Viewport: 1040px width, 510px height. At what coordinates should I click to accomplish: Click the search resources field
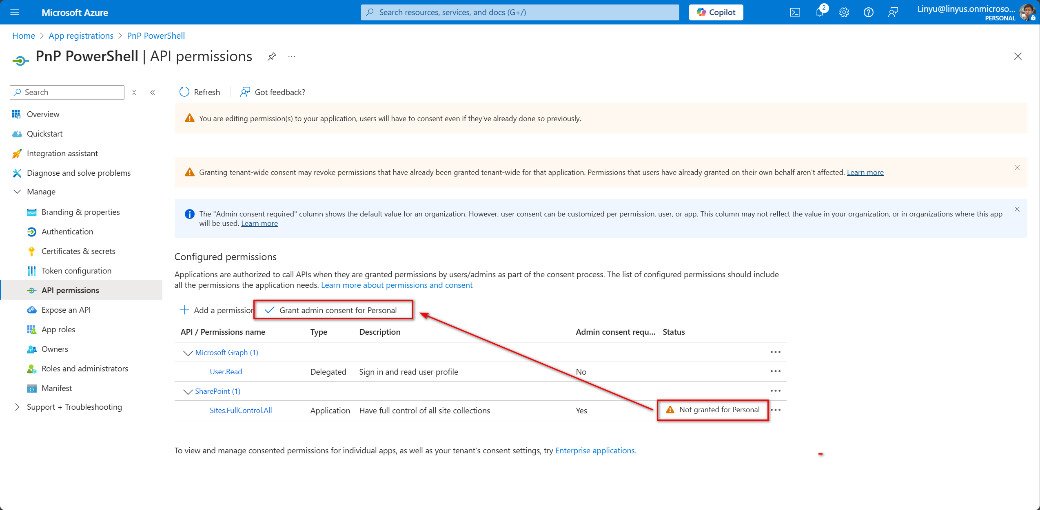pyautogui.click(x=518, y=12)
